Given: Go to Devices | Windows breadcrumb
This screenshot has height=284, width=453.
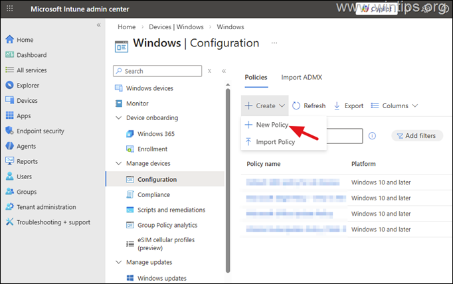Looking at the screenshot, I should 176,27.
